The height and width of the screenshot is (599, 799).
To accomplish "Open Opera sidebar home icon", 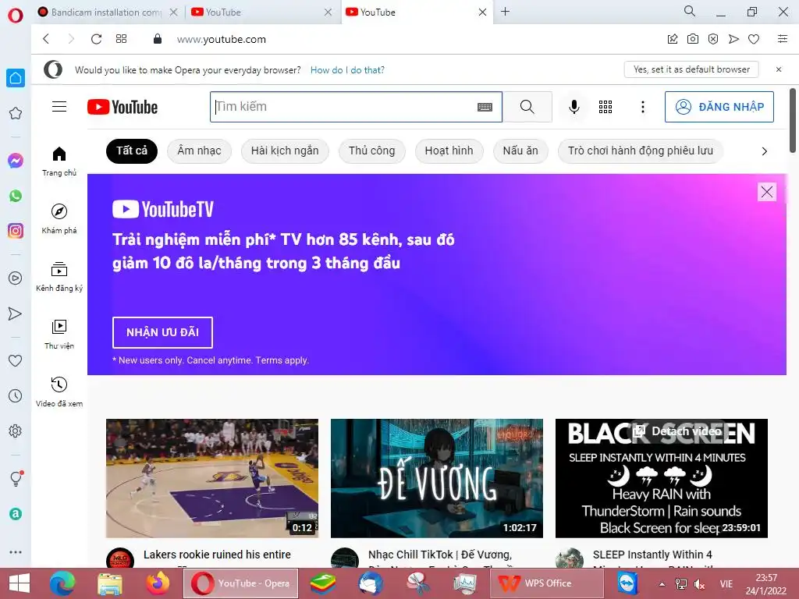I will [16, 78].
